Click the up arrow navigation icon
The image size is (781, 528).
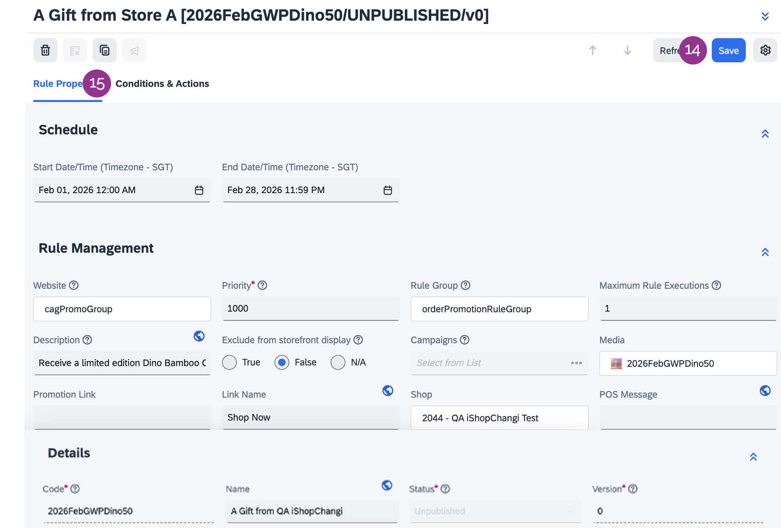(x=592, y=50)
